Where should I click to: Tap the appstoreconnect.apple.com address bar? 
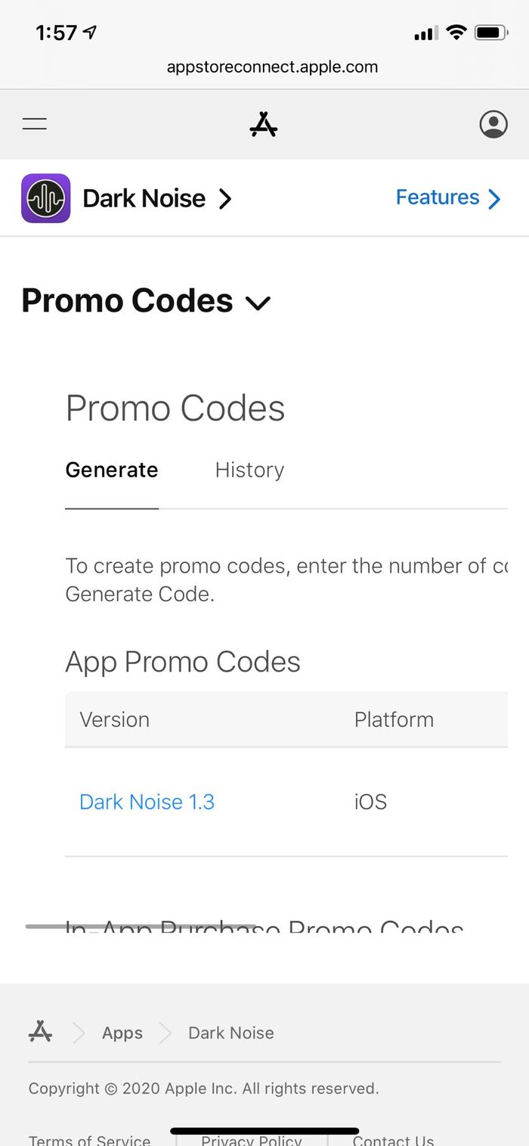coord(272,67)
